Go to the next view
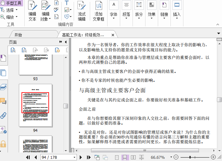Screen dimensions: 222x161 click(105, 158)
